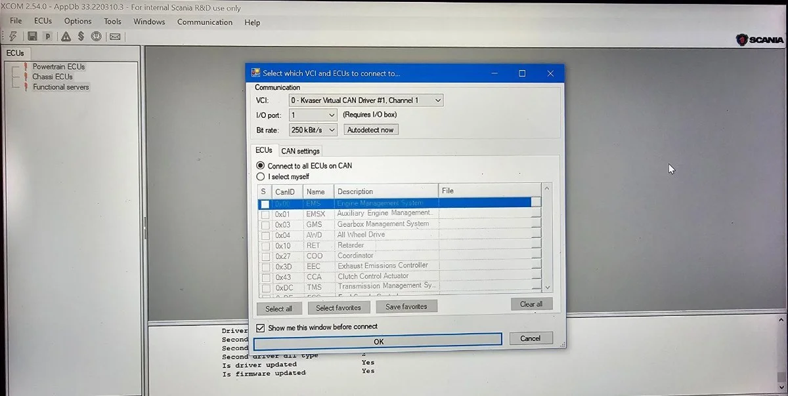This screenshot has height=396, width=788.
Task: Click the dialog title bar app icon
Action: tap(256, 73)
